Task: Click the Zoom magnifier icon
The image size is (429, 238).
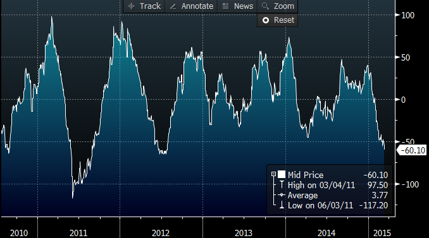Action: [265, 6]
